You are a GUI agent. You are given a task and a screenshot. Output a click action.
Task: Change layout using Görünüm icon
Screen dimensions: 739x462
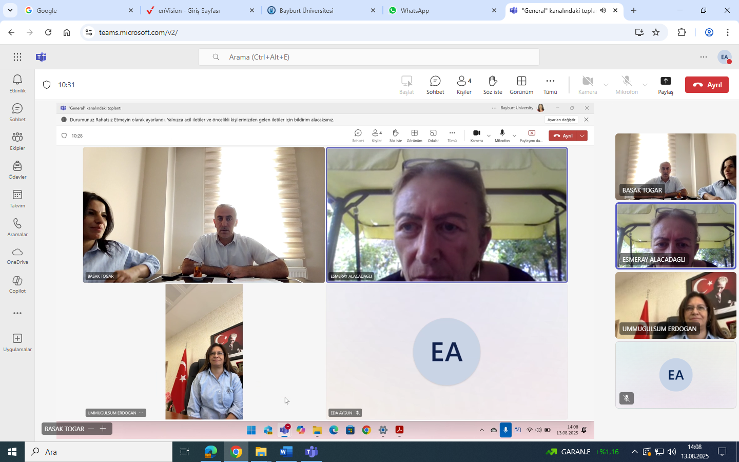[x=521, y=85]
